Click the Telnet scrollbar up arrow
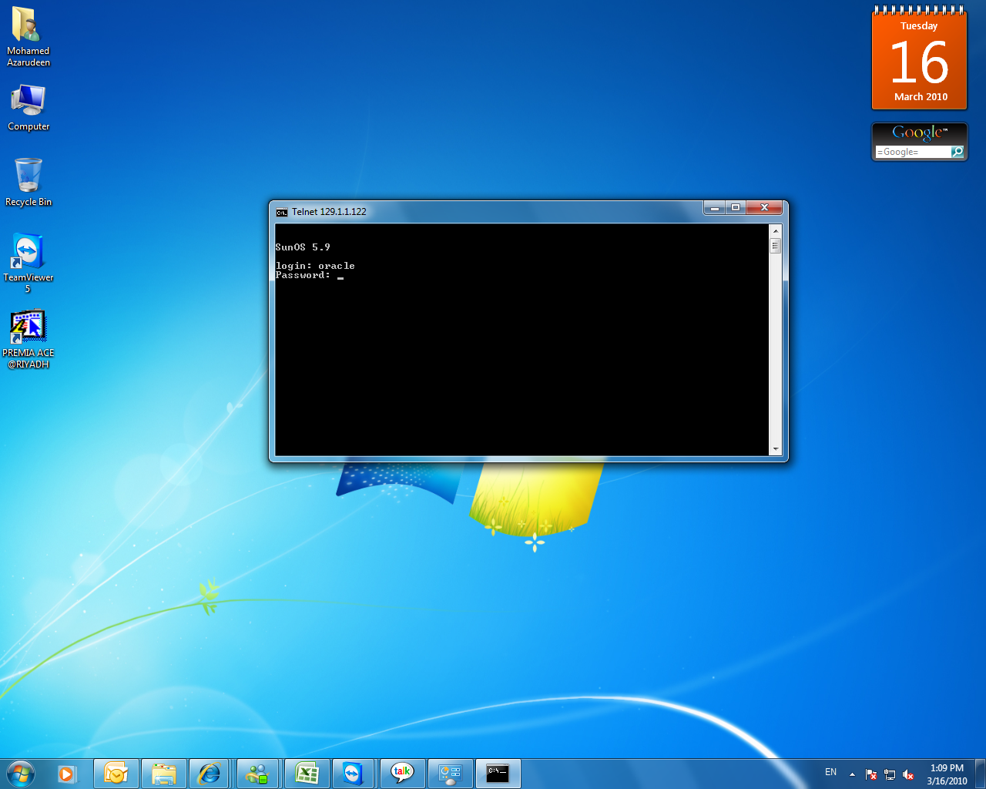The image size is (986, 789). point(776,231)
